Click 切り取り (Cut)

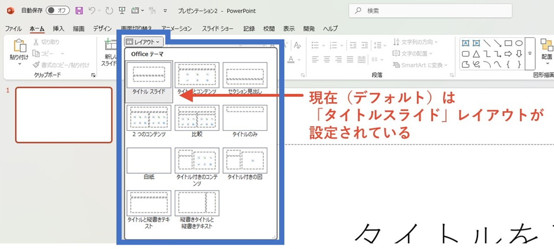pyautogui.click(x=46, y=42)
